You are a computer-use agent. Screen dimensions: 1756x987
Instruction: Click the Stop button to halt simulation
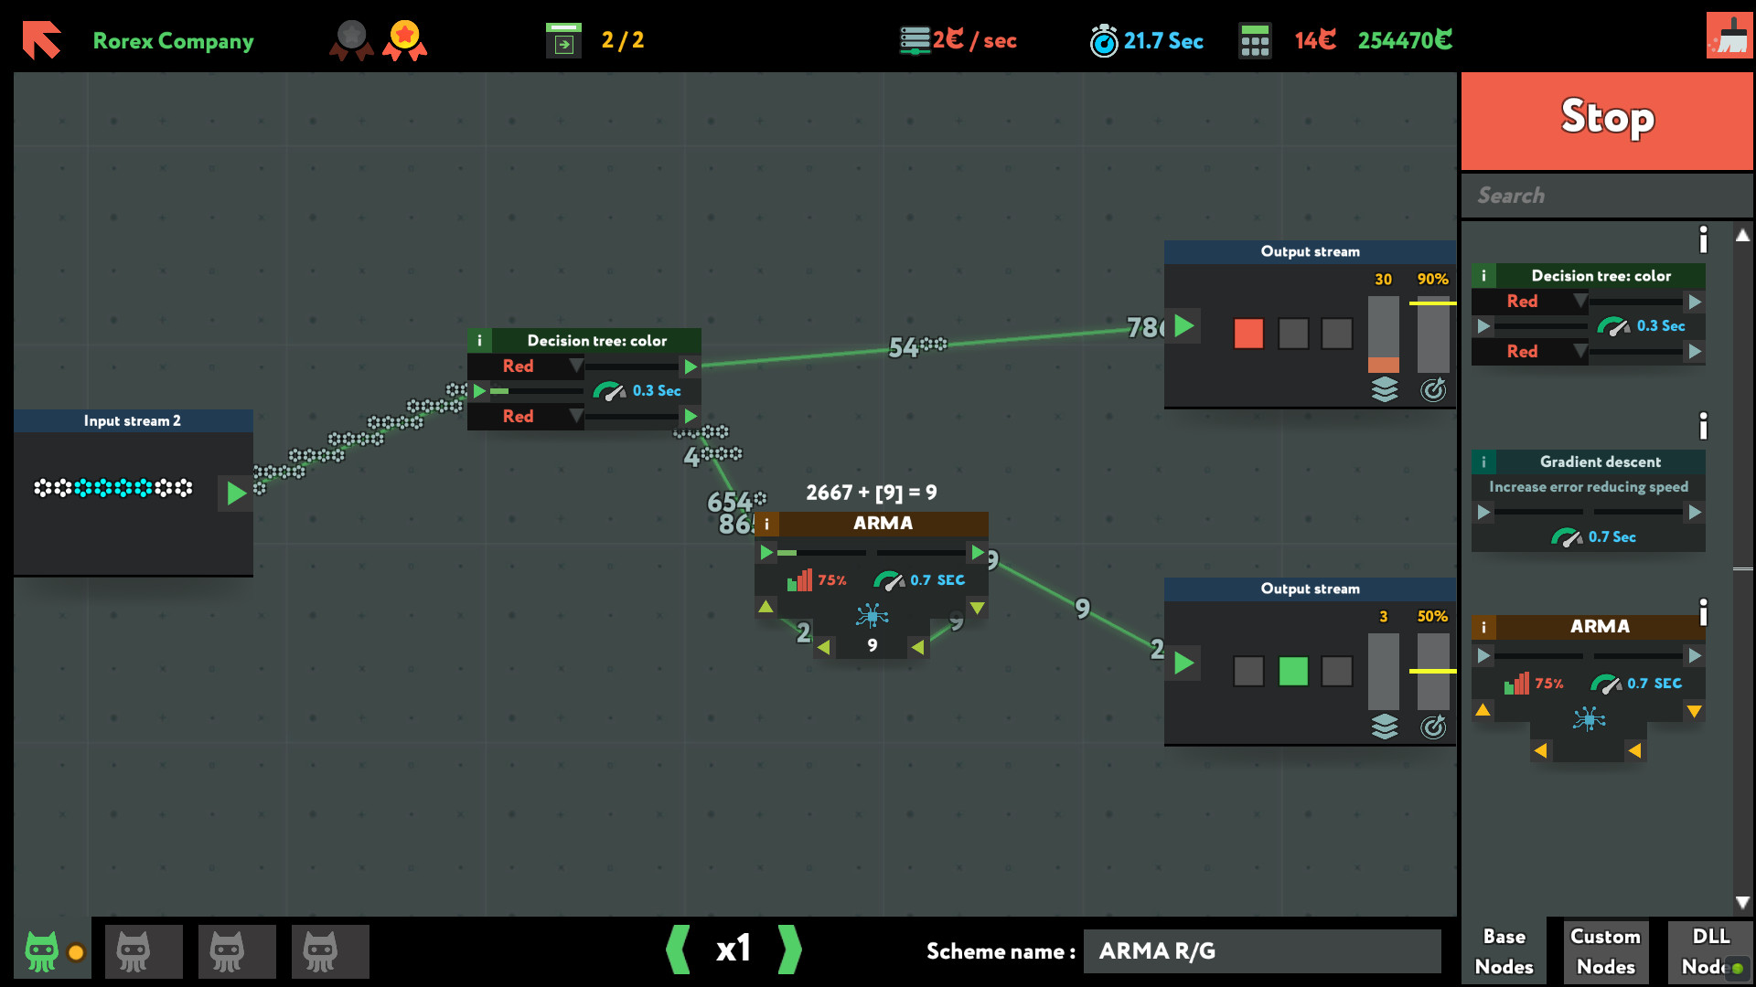tap(1608, 117)
